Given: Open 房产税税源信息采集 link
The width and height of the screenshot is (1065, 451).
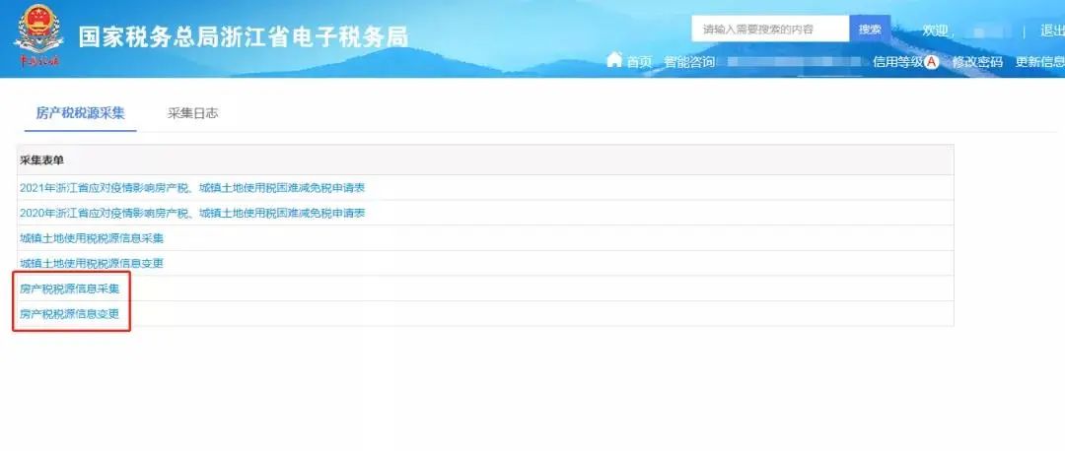Looking at the screenshot, I should [x=70, y=289].
